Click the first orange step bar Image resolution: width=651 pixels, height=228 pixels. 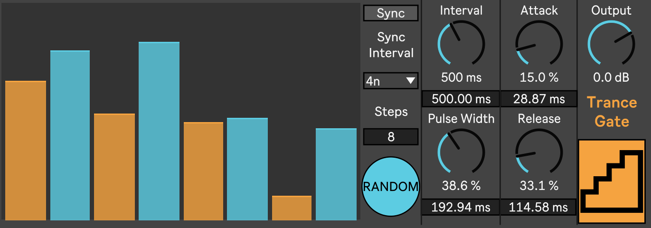pos(26,151)
